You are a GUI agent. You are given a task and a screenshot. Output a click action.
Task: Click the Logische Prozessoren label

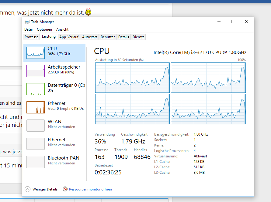click(x=172, y=151)
